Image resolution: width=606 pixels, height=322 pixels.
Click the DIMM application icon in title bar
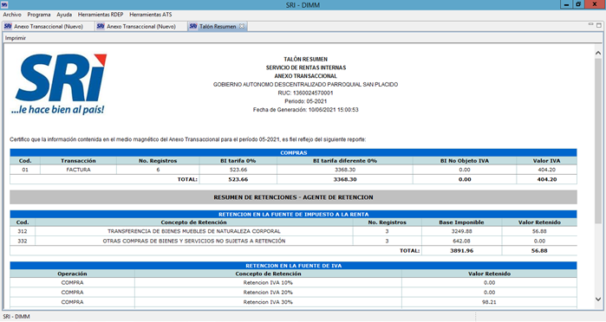pos(4,4)
